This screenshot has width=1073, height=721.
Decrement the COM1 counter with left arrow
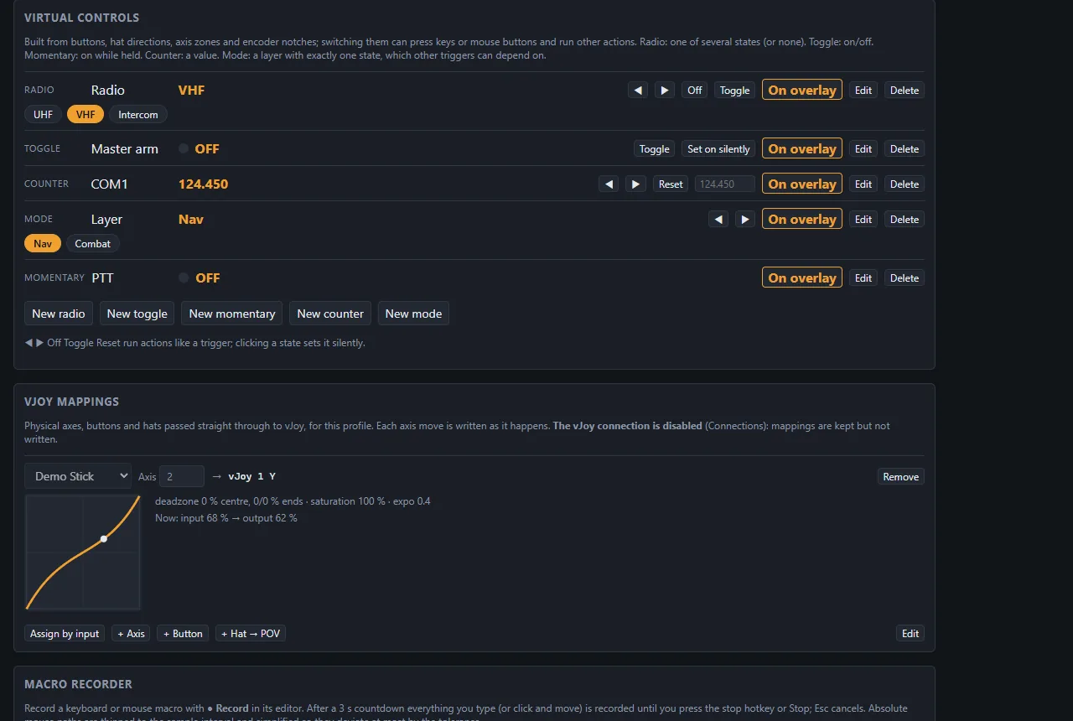tap(609, 184)
